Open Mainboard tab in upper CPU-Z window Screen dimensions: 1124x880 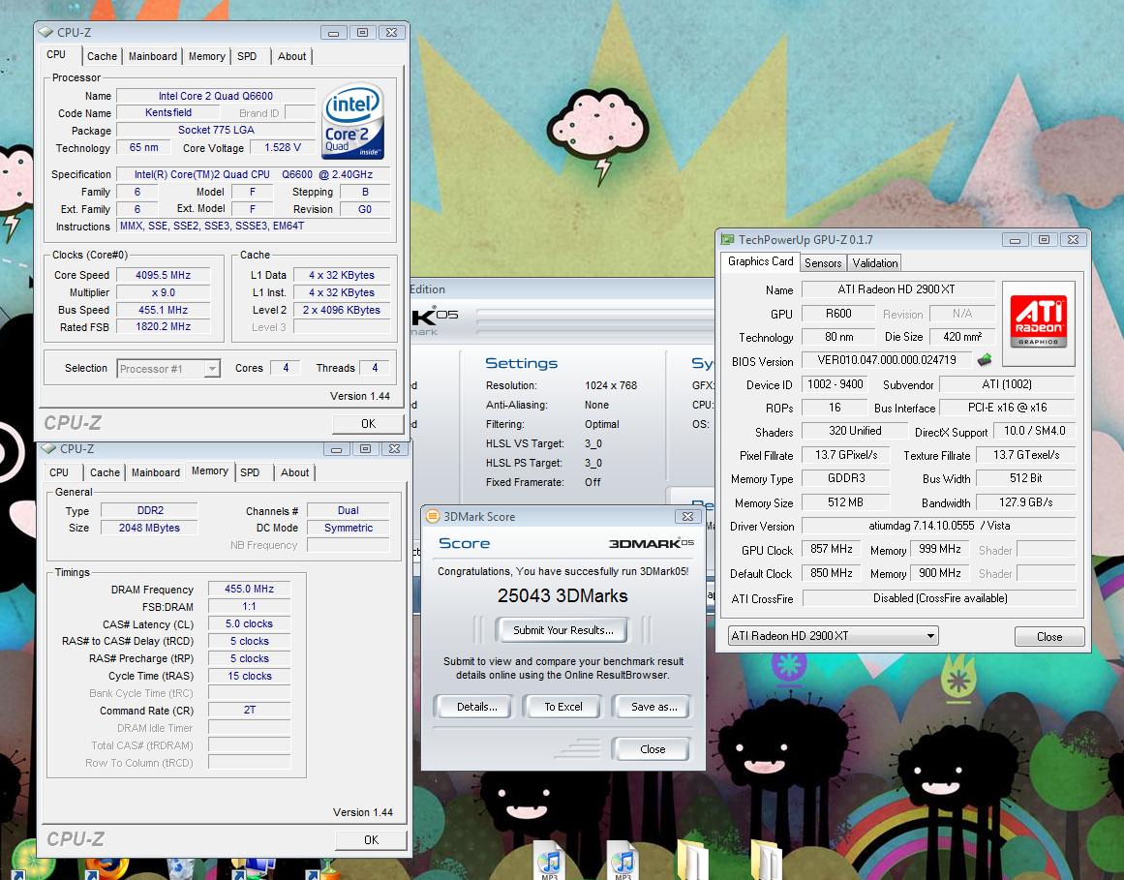pyautogui.click(x=153, y=56)
